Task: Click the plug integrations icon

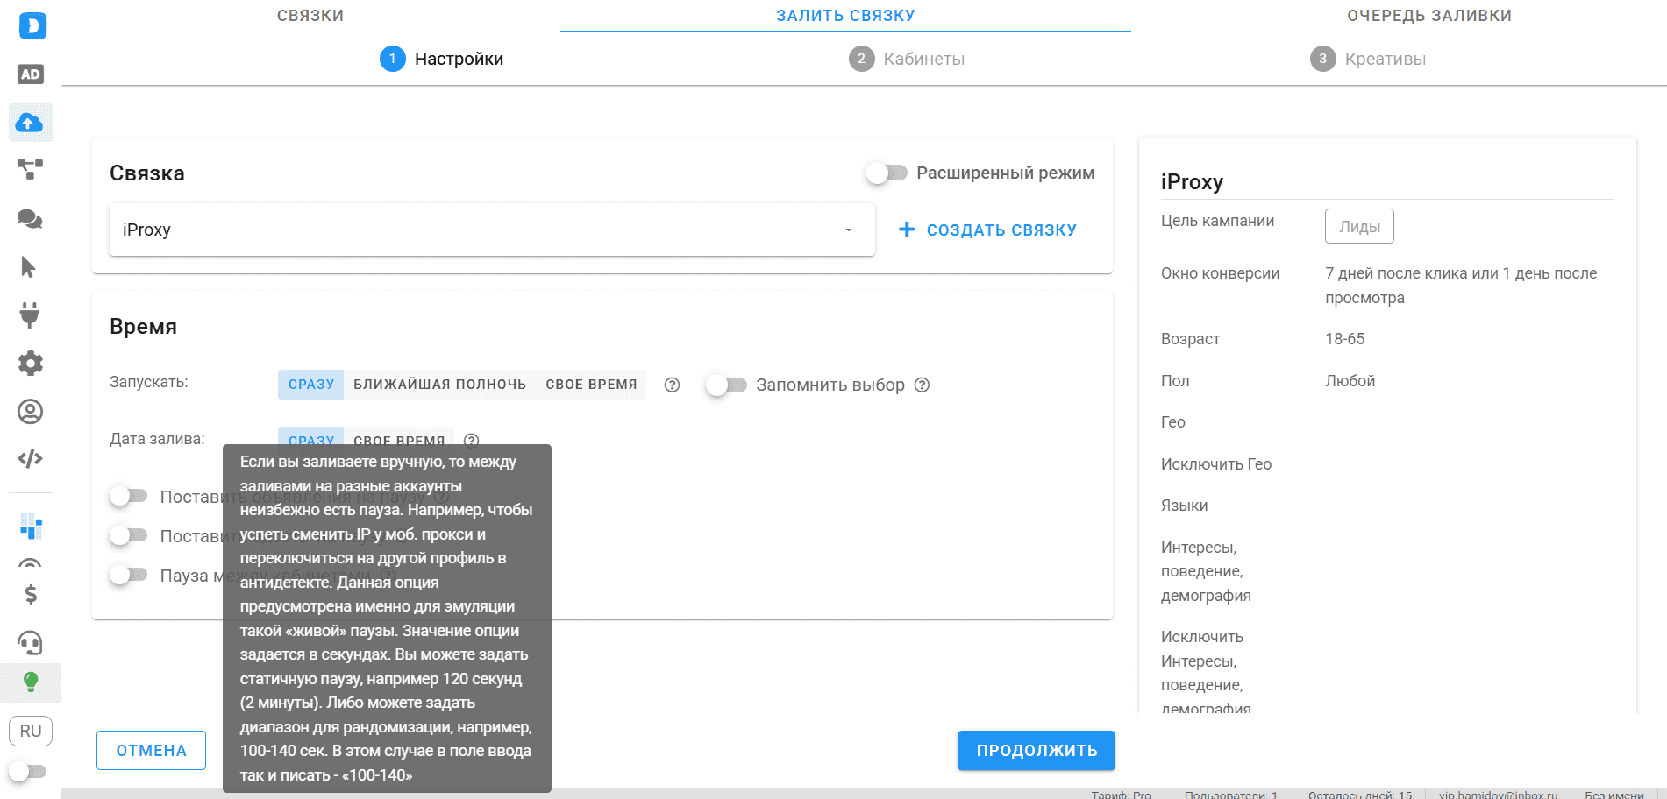Action: tap(31, 315)
